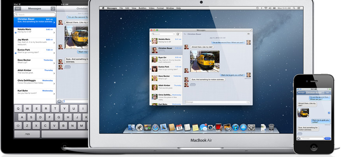Viewport: 341px width, 157px height.
Task: Tap compose icon on iPad Messages header
Action: [x=53, y=8]
